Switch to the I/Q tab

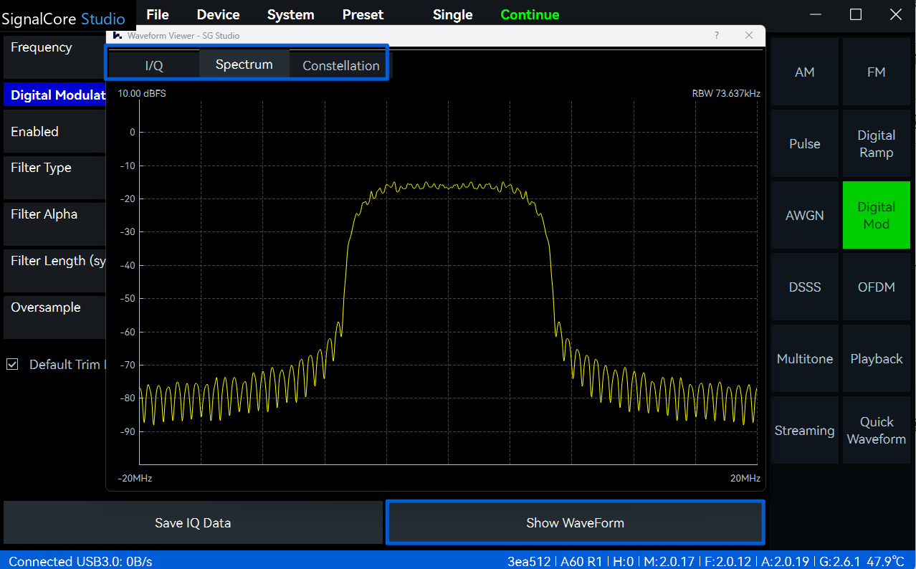(x=154, y=65)
